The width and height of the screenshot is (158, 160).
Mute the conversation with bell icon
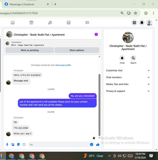122,58
